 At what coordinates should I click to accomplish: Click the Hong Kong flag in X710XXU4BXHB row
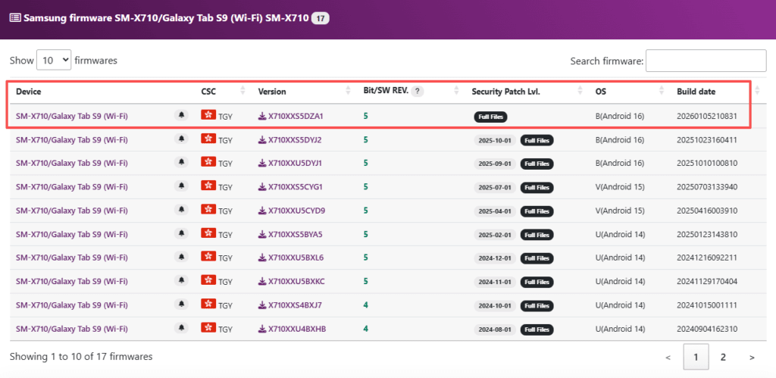[208, 327]
